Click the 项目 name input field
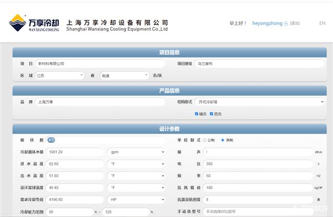The image size is (333, 217). pos(100,63)
